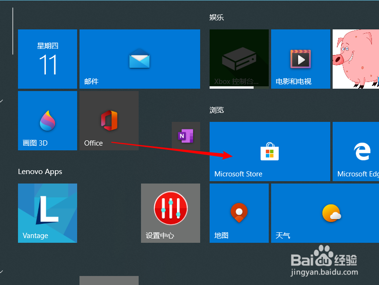Screen dimensions: 379x285
Task: Click the app list scrollbar at left
Action: (13, 31)
